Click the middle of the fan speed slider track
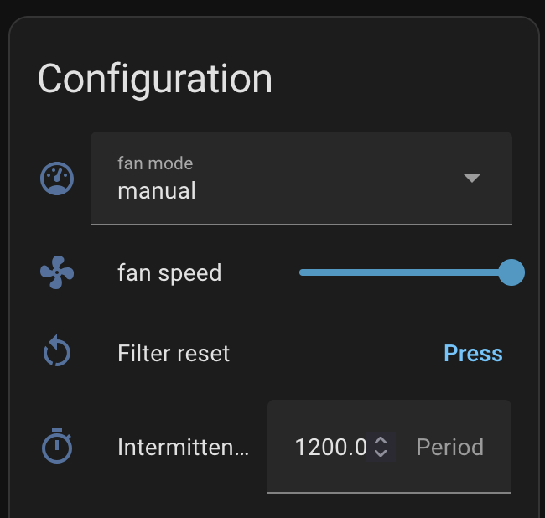545x518 pixels. pyautogui.click(x=405, y=272)
